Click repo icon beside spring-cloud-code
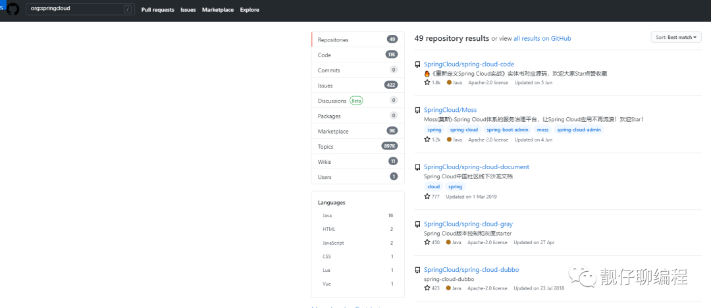Screen dimensions: 711x308 [417, 64]
